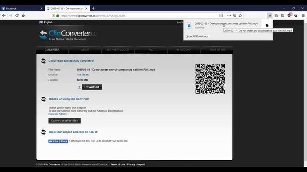Click the small download arrow icon beside Download
Image resolution: width=307 pixels, height=172 pixels.
click(x=79, y=87)
